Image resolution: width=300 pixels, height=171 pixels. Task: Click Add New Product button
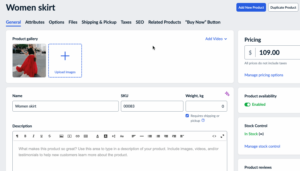(251, 8)
